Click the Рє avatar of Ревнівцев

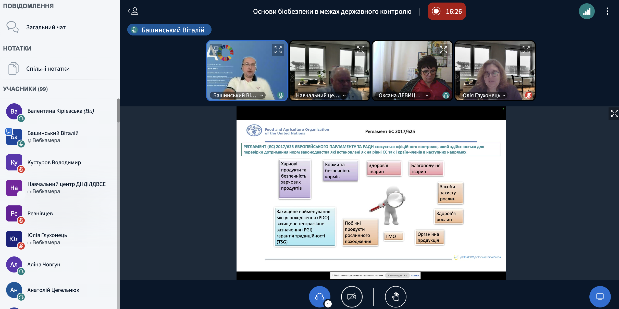tap(14, 213)
